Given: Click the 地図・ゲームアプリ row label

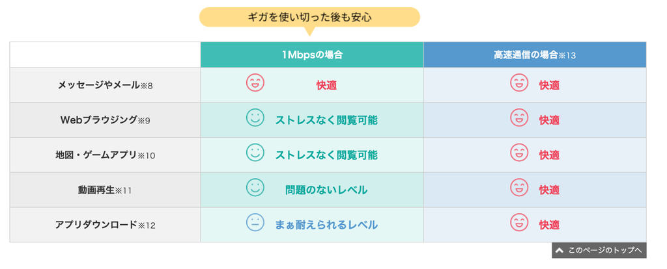Looking at the screenshot, I should [x=105, y=155].
